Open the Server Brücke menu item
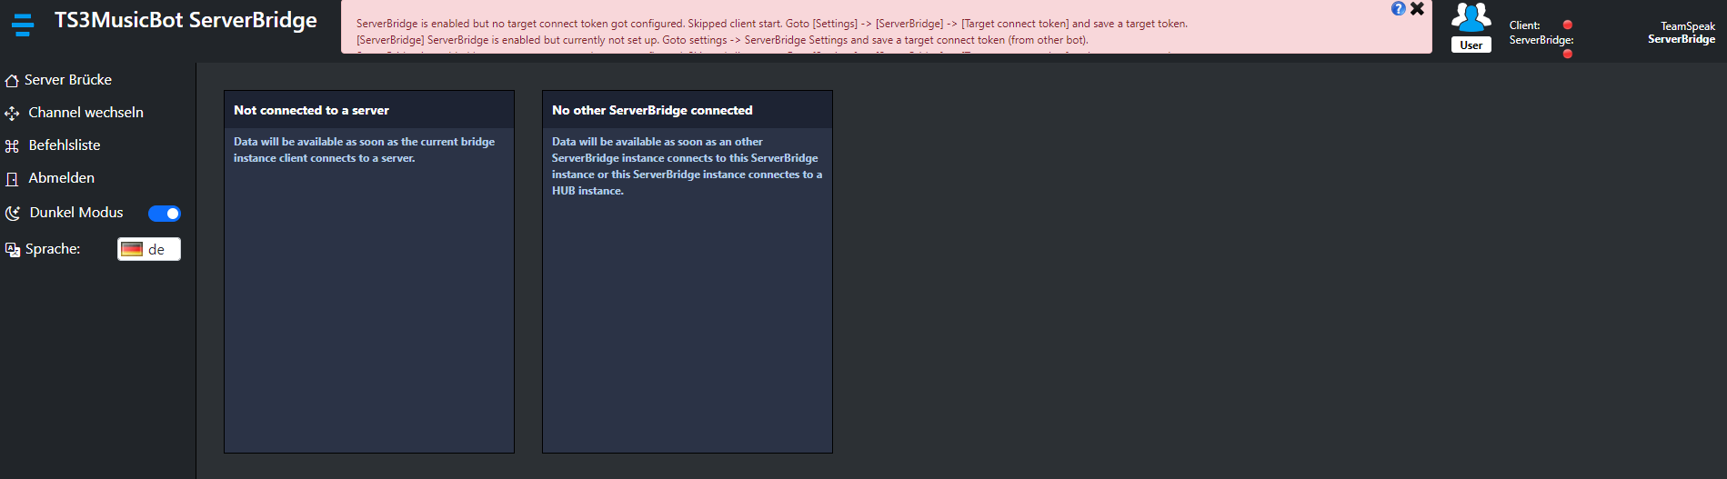1727x479 pixels. point(68,80)
